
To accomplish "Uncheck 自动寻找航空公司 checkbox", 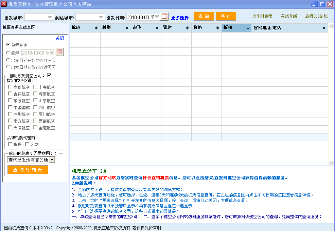I will pos(49,75).
